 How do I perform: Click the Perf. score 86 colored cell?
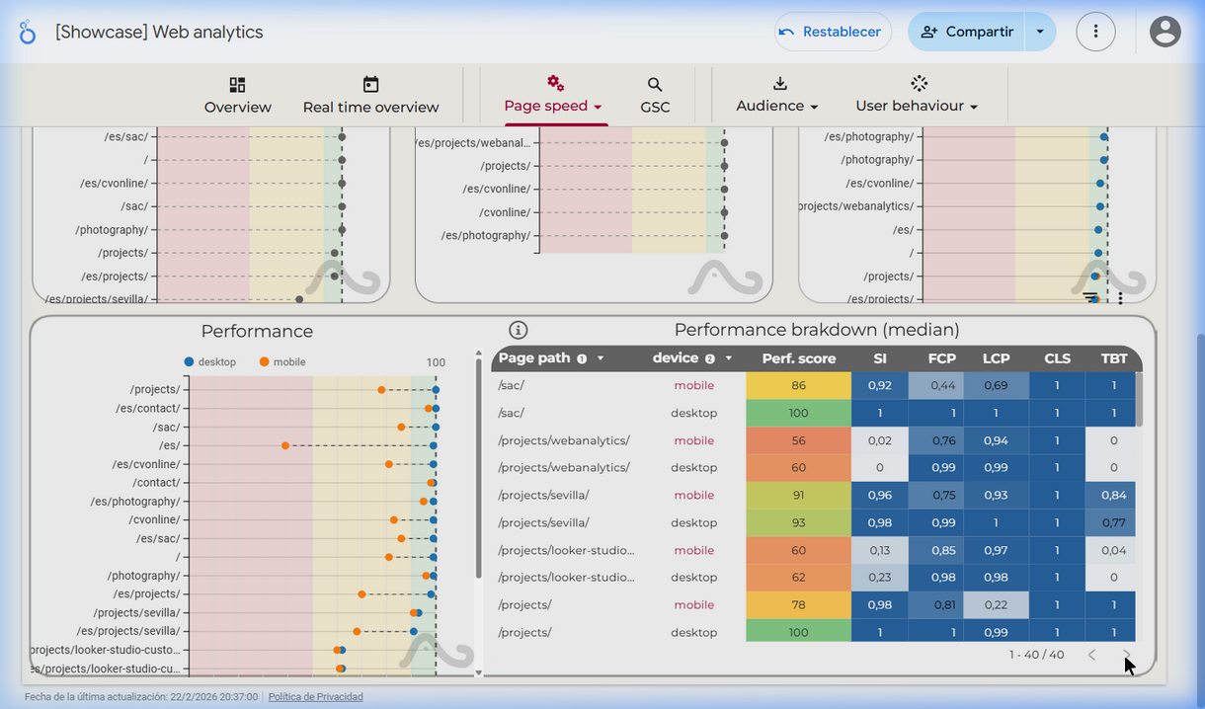pyautogui.click(x=798, y=385)
